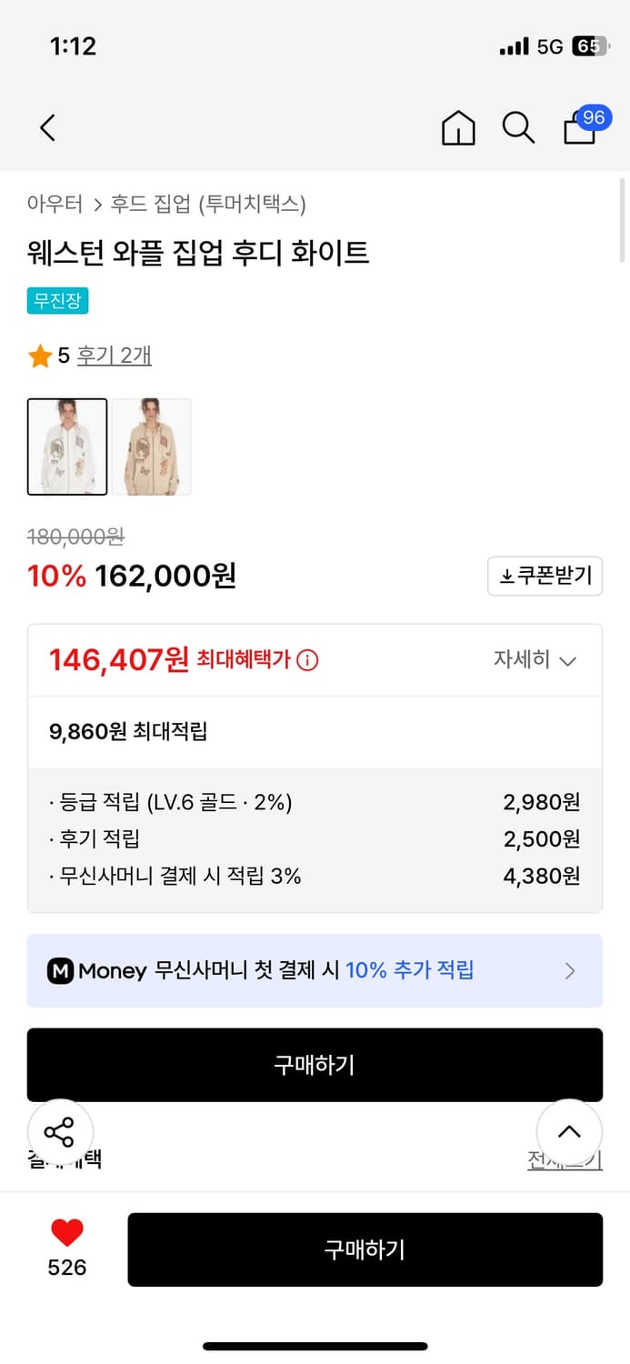Image resolution: width=630 pixels, height=1364 pixels.
Task: Tap the back arrow
Action: point(46,128)
